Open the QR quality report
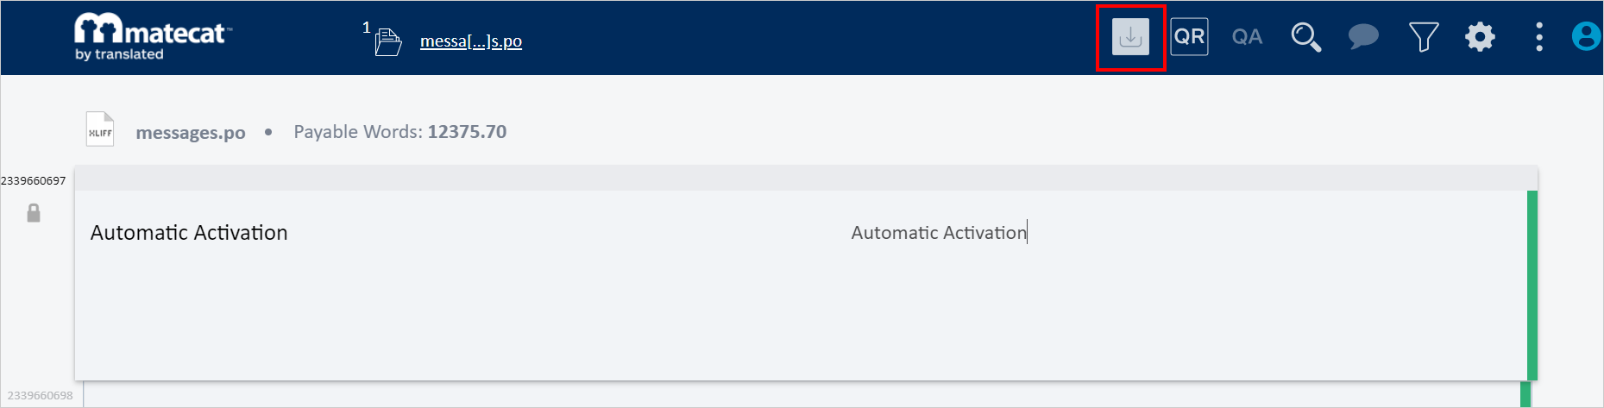1604x408 pixels. coord(1189,37)
